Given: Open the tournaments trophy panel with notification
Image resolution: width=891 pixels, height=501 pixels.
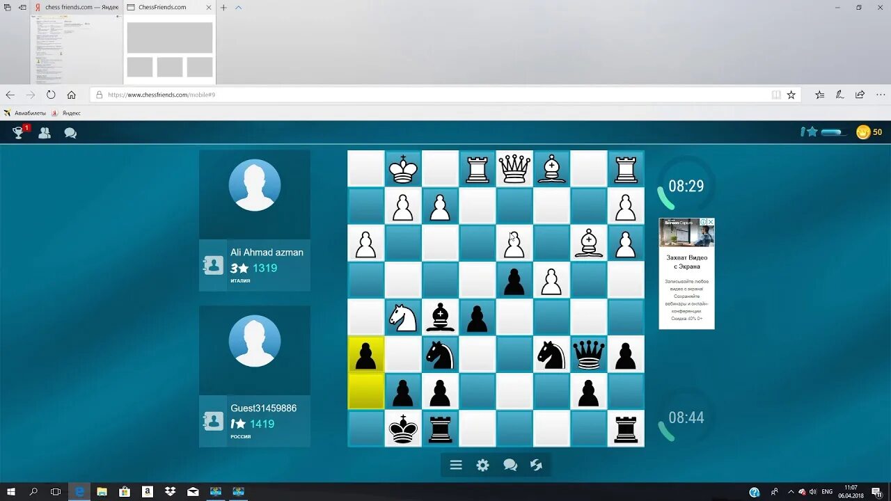Looking at the screenshot, I should pos(17,132).
